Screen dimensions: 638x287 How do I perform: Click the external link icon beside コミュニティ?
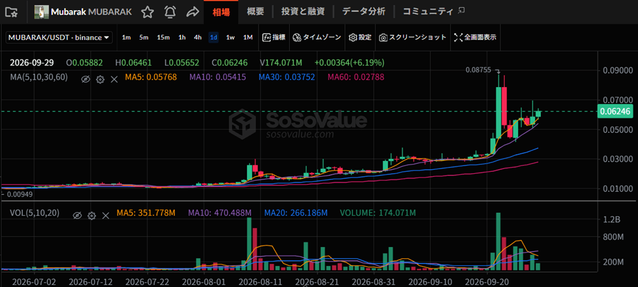point(461,11)
